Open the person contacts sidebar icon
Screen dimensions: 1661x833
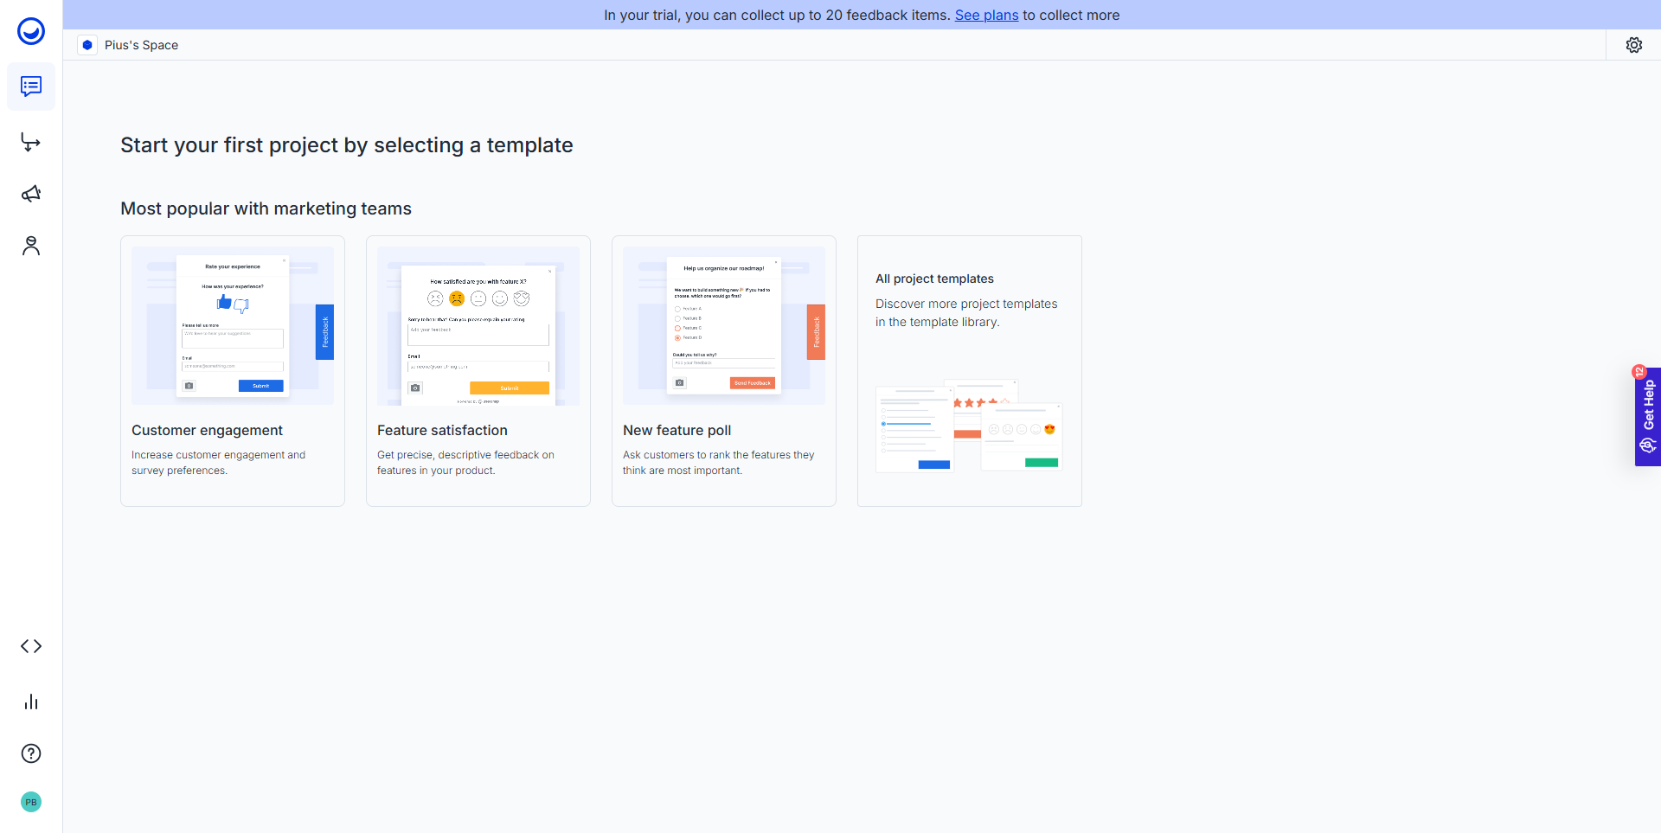pos(31,247)
